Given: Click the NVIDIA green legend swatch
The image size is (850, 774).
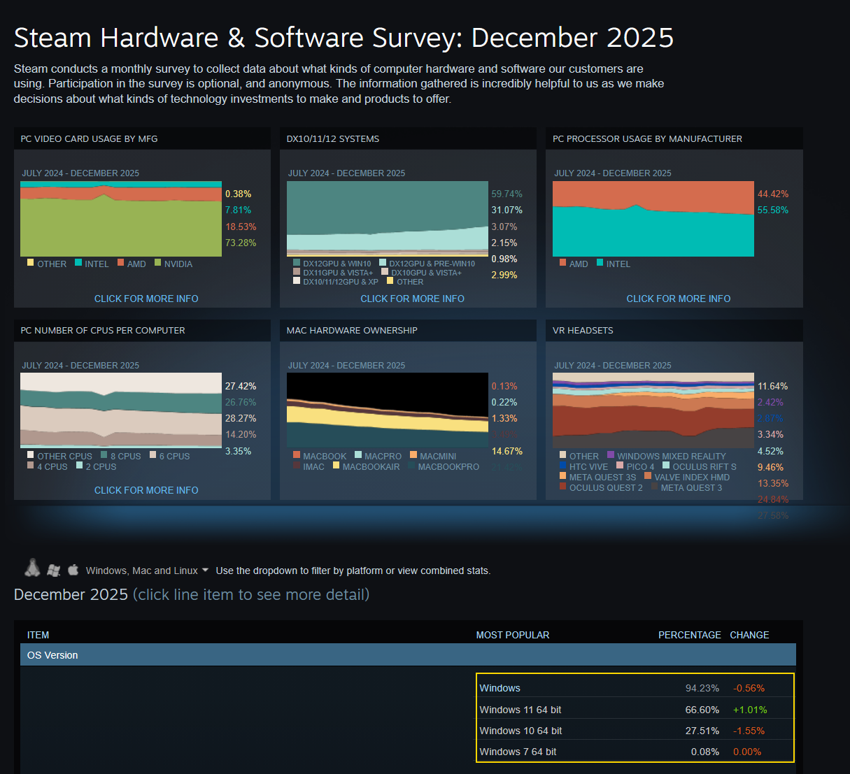Looking at the screenshot, I should [x=158, y=263].
